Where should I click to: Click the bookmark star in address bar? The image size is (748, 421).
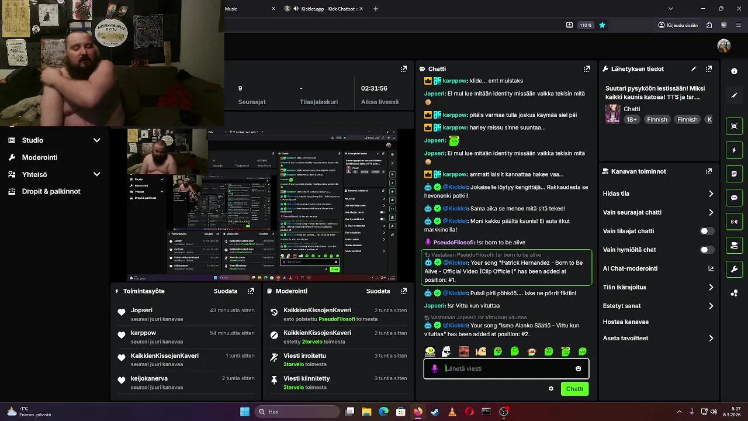[x=602, y=25]
